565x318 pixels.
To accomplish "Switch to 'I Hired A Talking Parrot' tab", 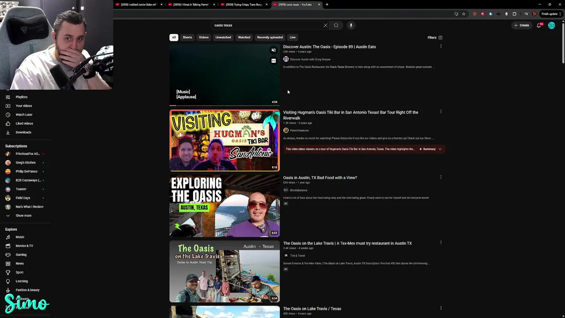I will 191,4.
